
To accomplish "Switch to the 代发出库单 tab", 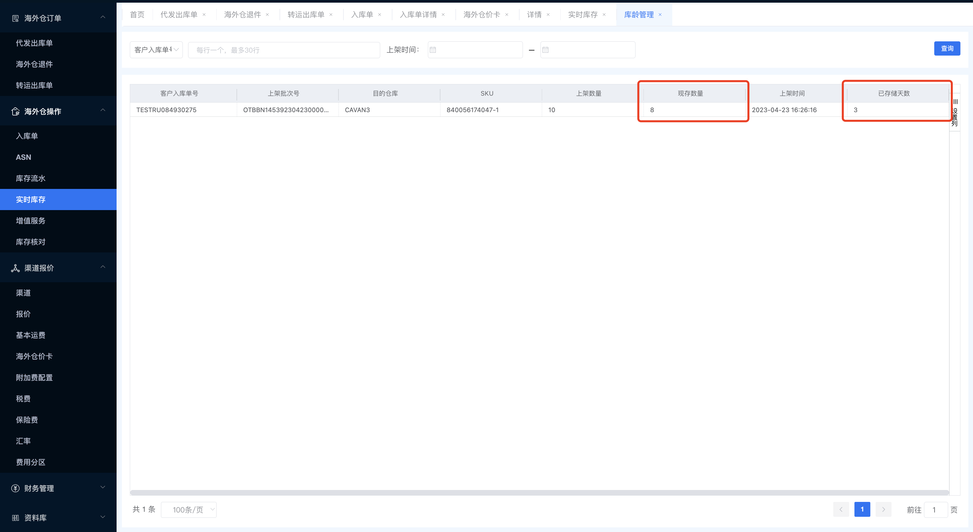I will click(179, 15).
